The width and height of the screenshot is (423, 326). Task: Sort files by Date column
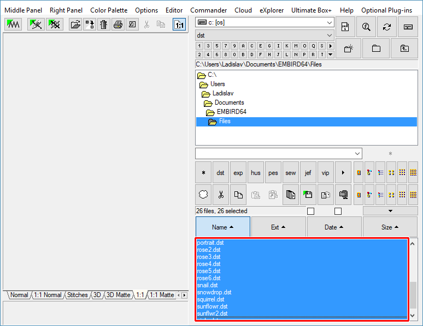point(334,227)
